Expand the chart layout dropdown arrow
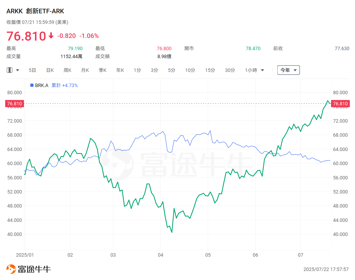Viewport: 355px width, 280px height. tap(18, 70)
